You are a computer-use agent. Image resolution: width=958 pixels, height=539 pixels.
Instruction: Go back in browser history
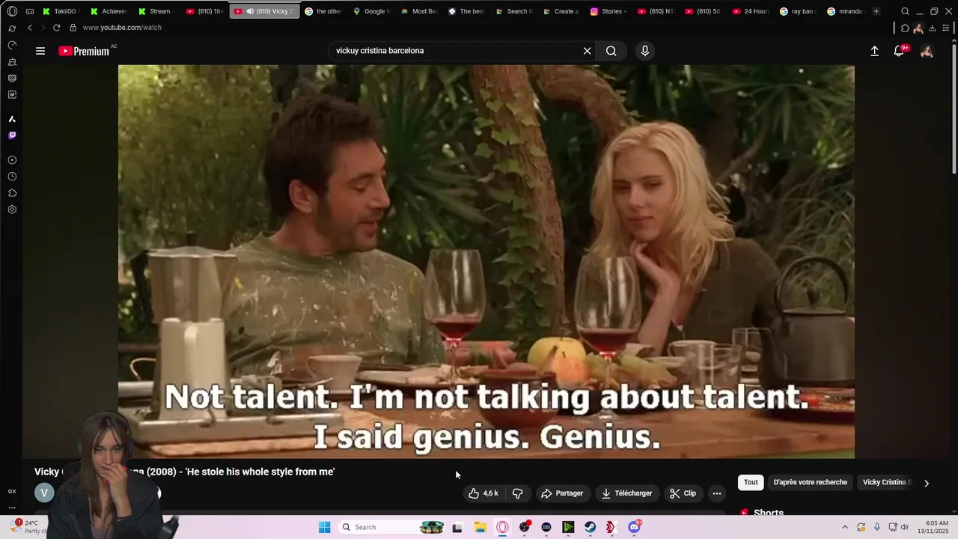(x=30, y=28)
